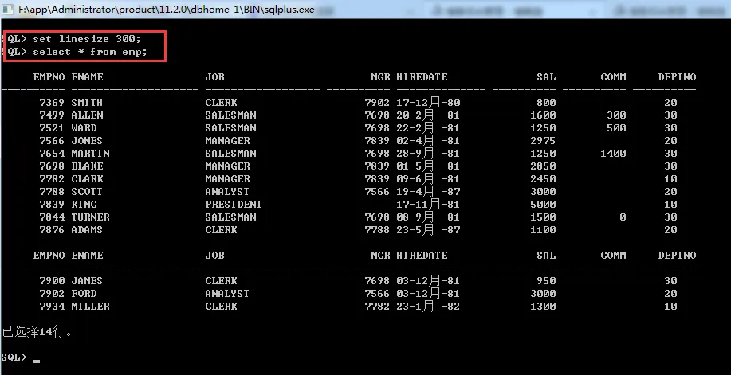
Task: Click salary value 800
Action: click(x=546, y=103)
